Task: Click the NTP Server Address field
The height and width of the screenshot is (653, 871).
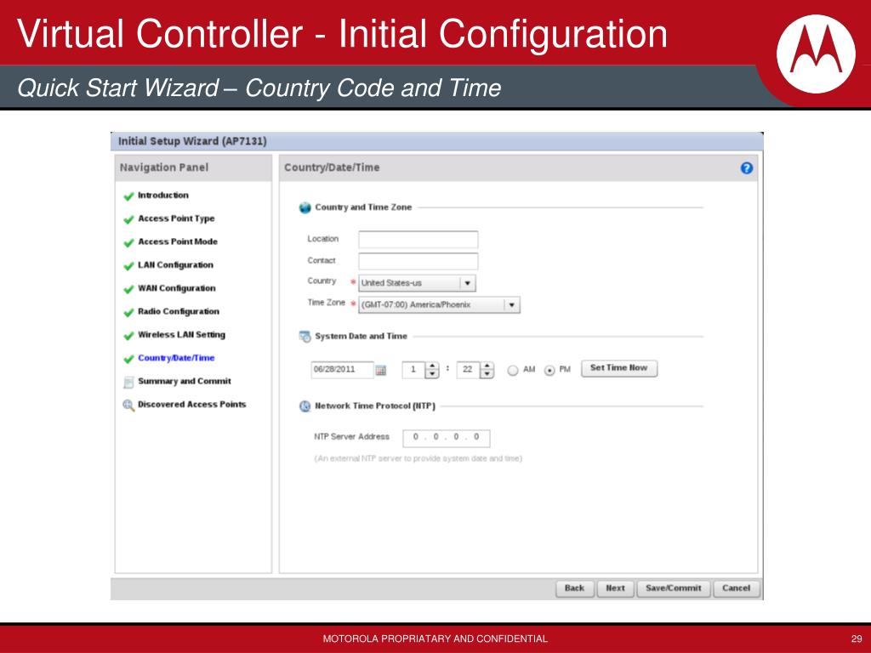Action: point(446,438)
